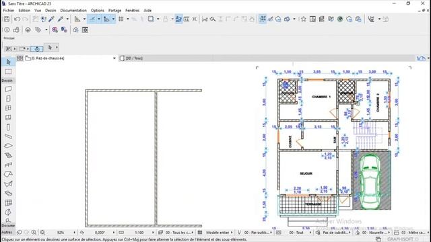Open the Options menu

[98, 11]
